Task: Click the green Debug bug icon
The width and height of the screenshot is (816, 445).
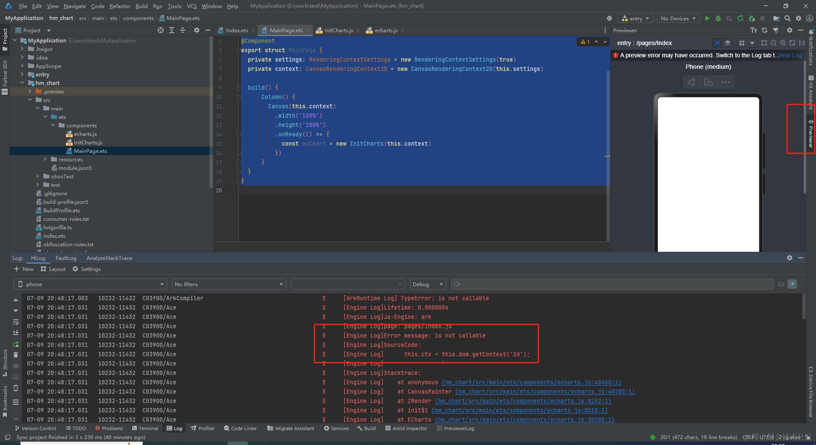Action: [x=718, y=18]
